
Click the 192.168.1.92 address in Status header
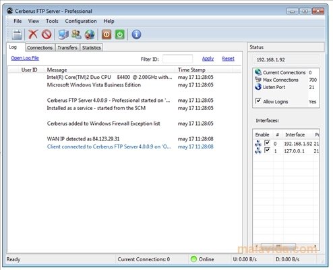[x=271, y=59]
